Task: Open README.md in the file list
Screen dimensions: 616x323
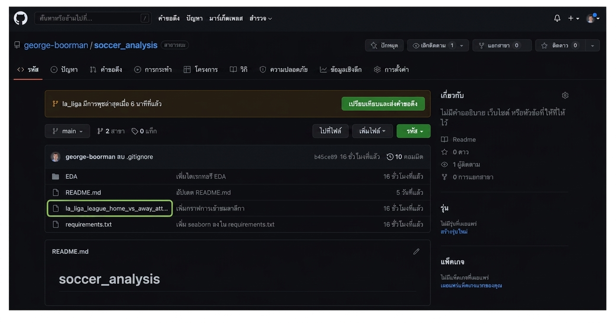Action: click(x=83, y=193)
